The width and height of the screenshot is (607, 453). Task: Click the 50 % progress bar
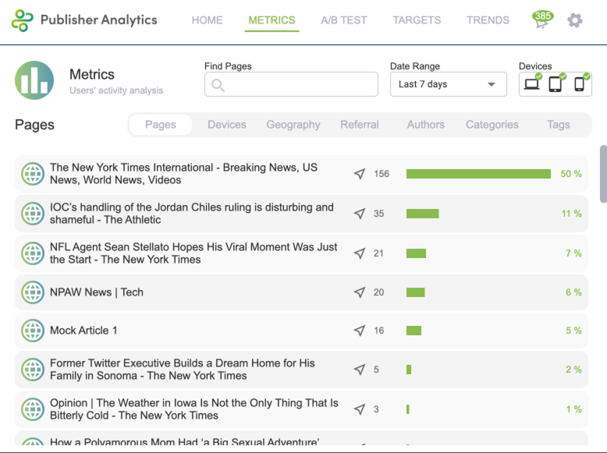tap(478, 174)
